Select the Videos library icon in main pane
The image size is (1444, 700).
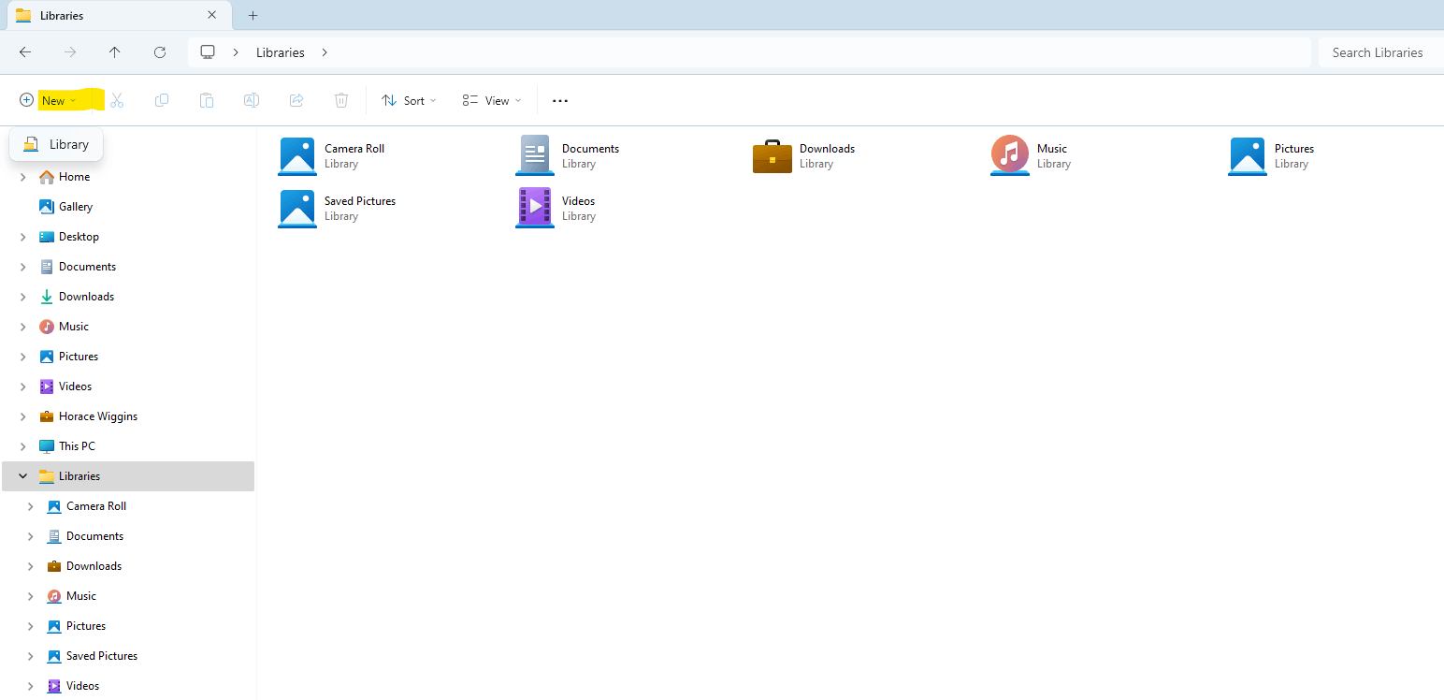535,208
